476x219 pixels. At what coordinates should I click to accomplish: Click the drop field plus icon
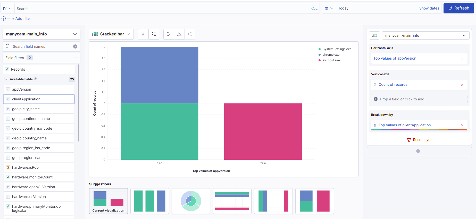376,99
